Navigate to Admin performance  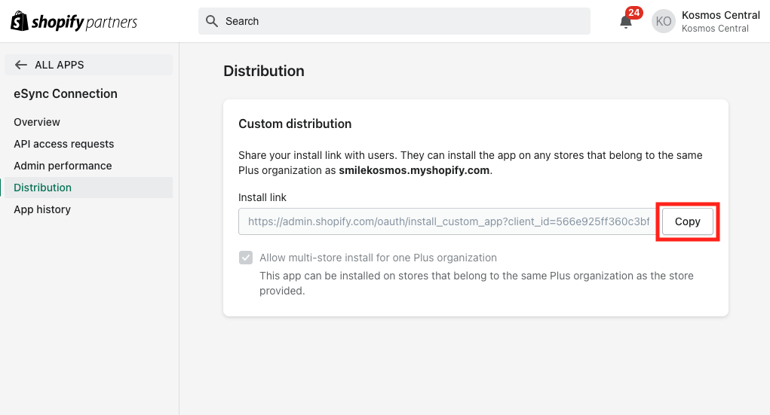click(63, 166)
